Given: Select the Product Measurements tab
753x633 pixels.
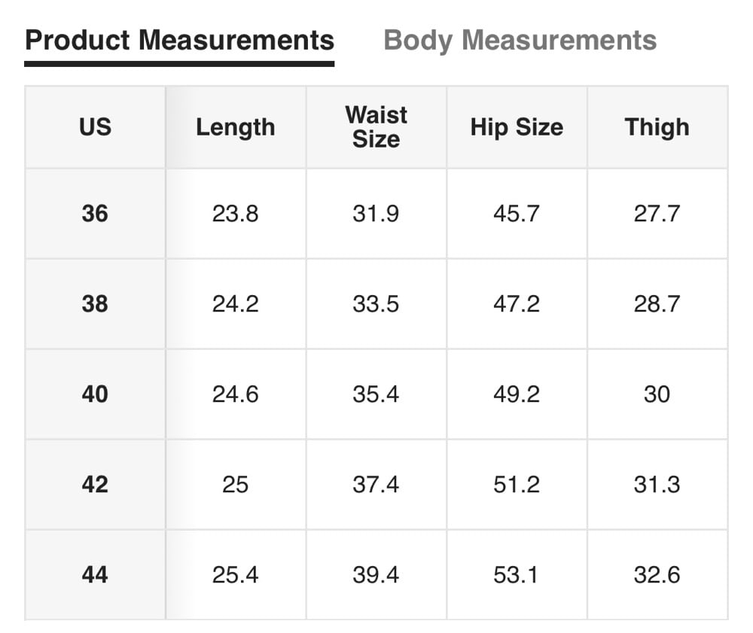Looking at the screenshot, I should click(x=179, y=40).
